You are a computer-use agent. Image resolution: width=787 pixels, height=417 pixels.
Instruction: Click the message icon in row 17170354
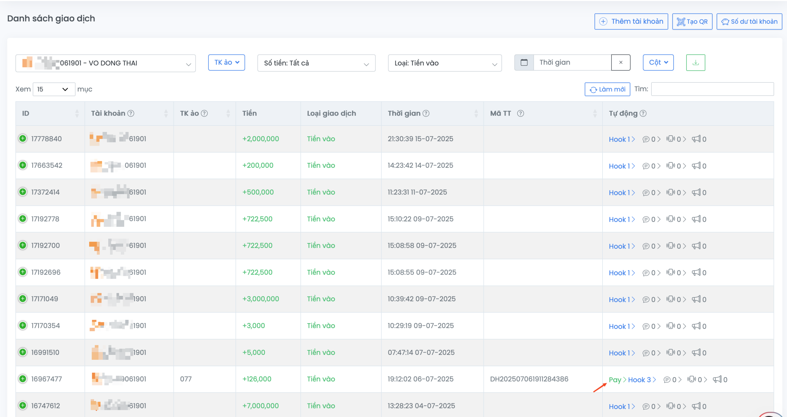pyautogui.click(x=646, y=326)
